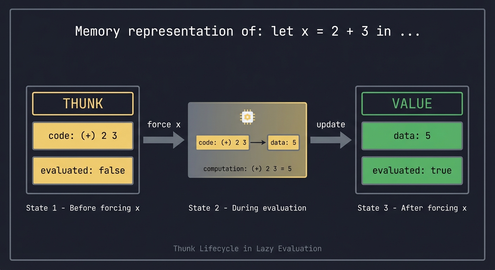Switch to 'State 2 - During evaluation'
The height and width of the screenshot is (270, 495).
[x=247, y=208]
